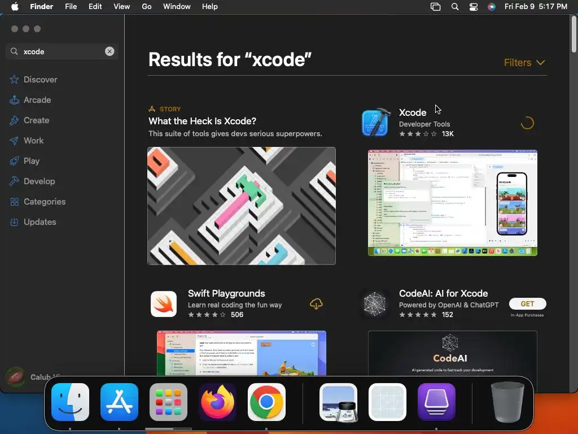The height and width of the screenshot is (434, 578).
Task: Open the Swift Playgrounds app icon
Action: click(164, 303)
